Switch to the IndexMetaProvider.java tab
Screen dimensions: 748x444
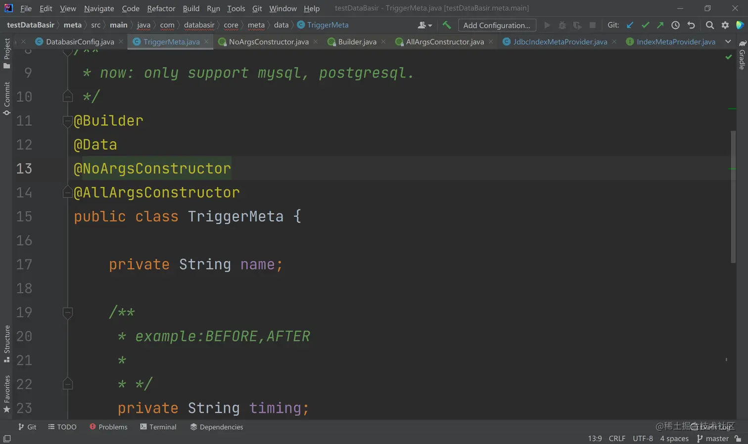(671, 42)
